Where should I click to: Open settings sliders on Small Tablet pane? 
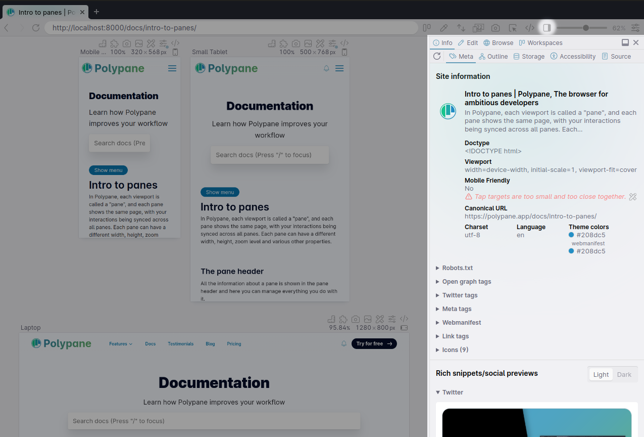pyautogui.click(x=332, y=43)
